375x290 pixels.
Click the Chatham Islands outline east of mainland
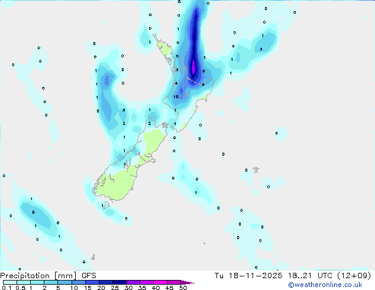(x=256, y=170)
